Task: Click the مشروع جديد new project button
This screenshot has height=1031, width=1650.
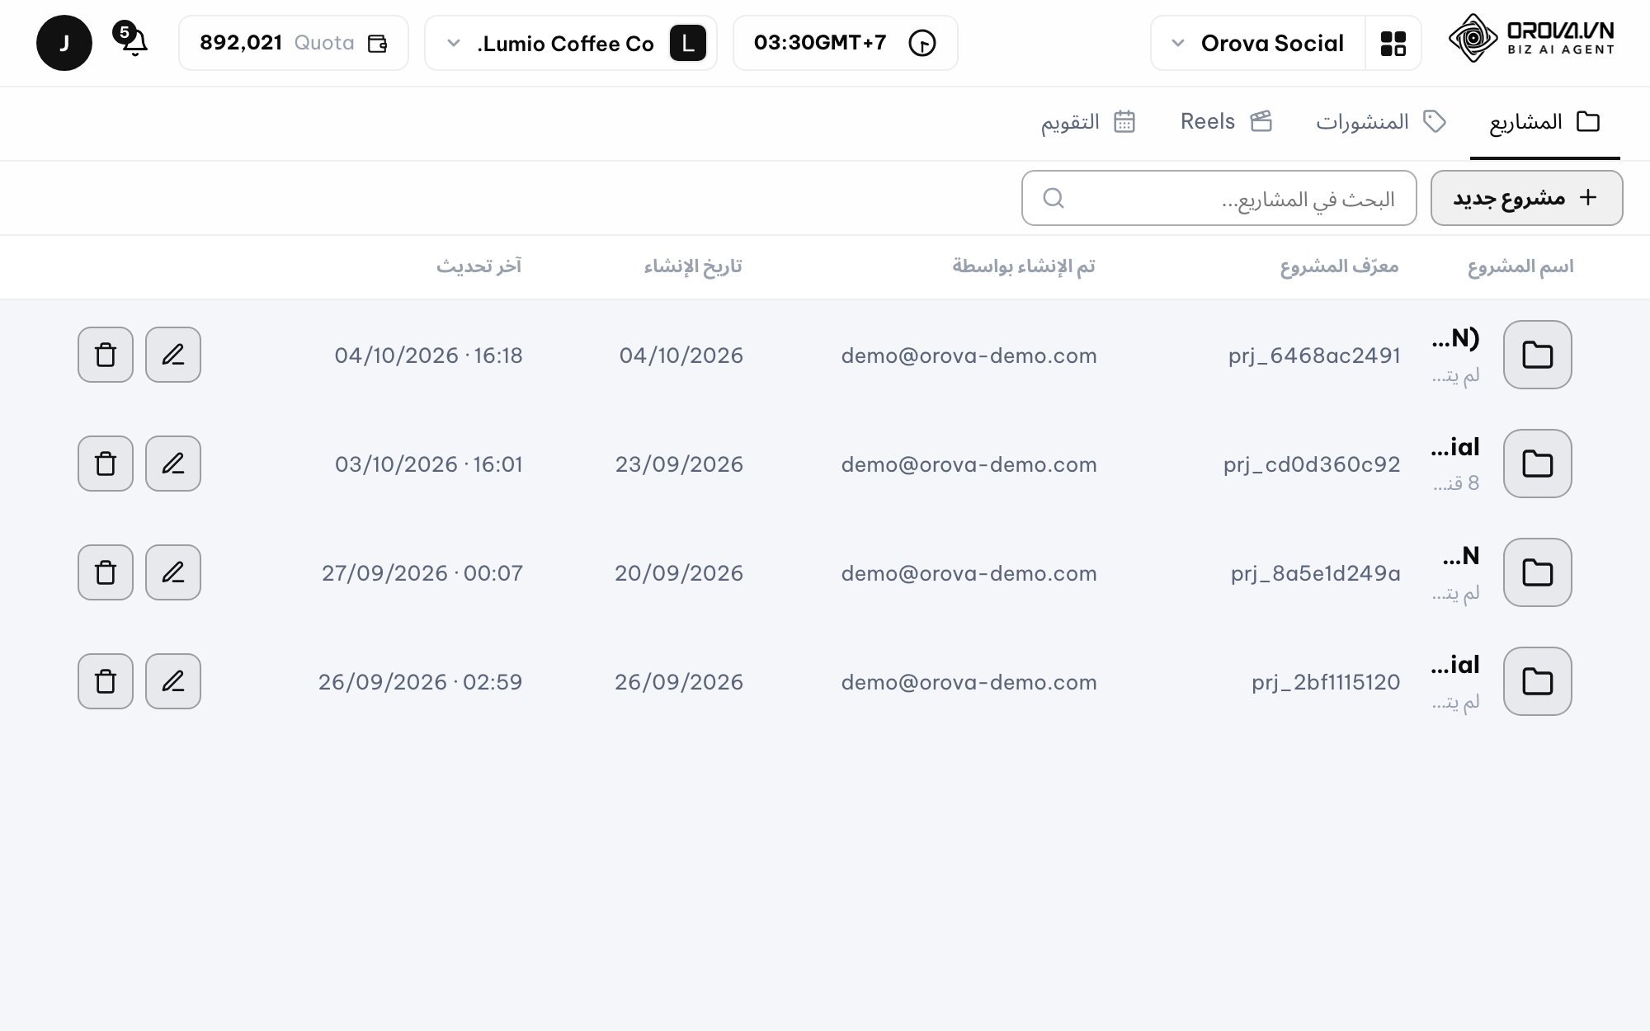Action: click(x=1526, y=198)
